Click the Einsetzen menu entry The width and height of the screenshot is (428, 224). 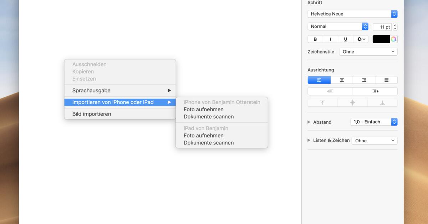point(120,79)
